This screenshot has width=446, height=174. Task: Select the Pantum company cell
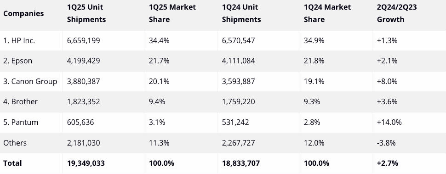point(21,122)
